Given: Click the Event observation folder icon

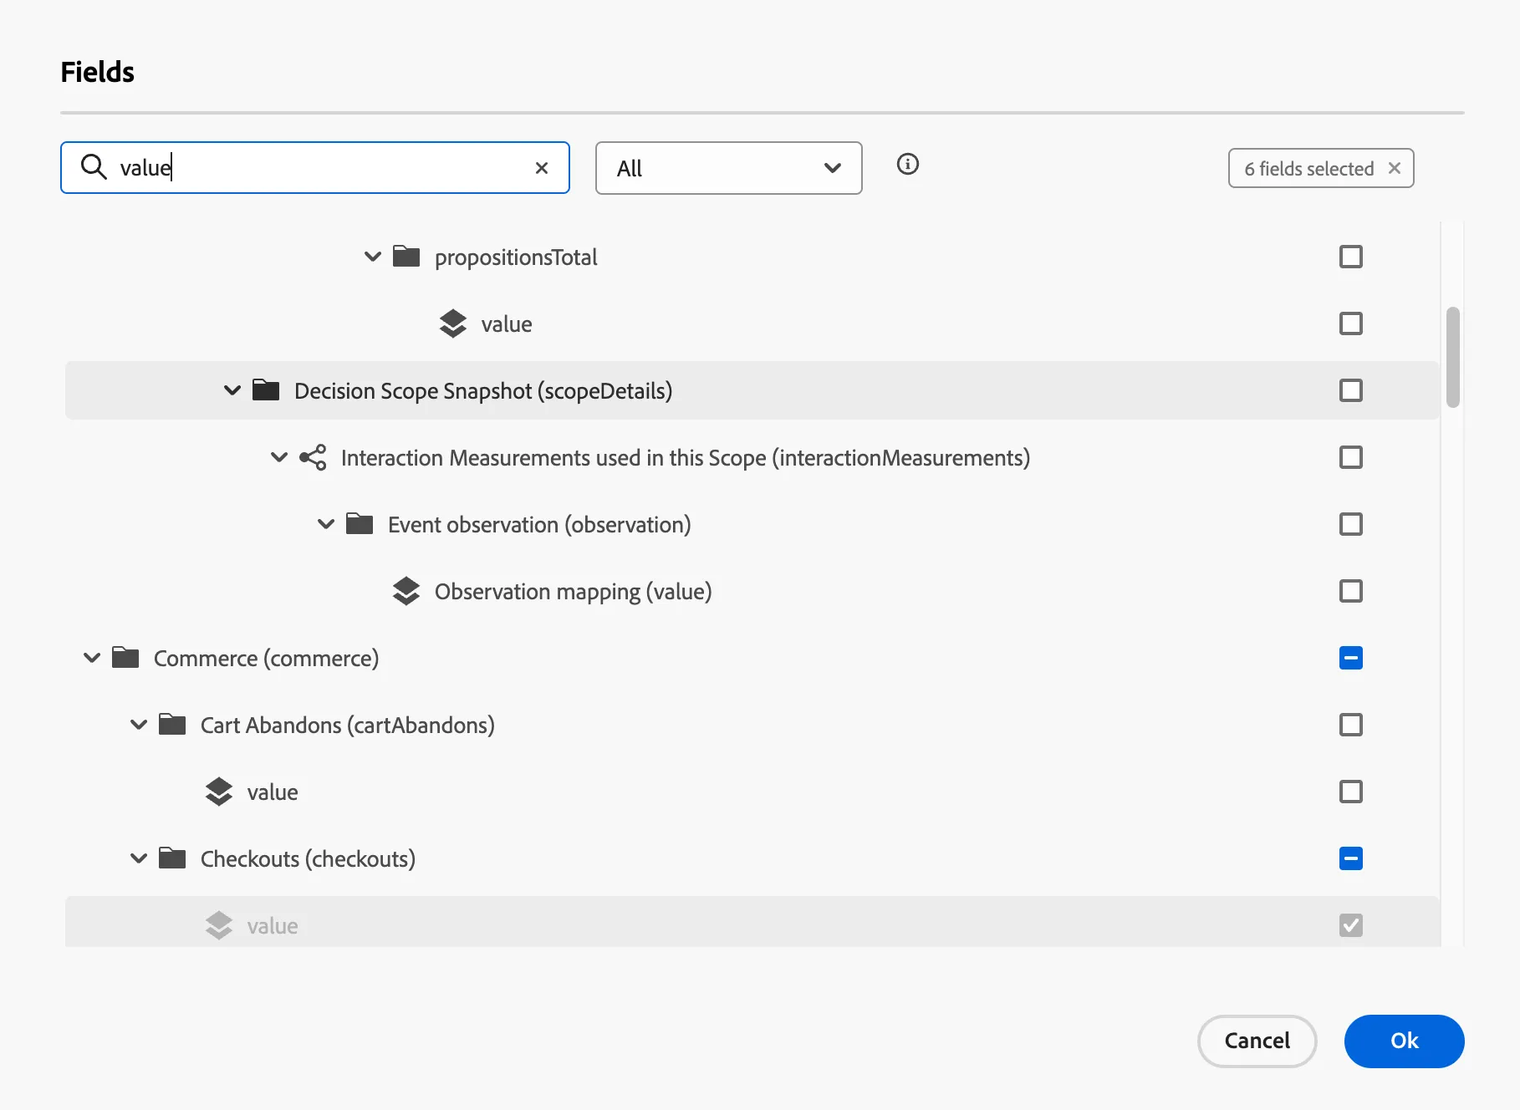Looking at the screenshot, I should pyautogui.click(x=360, y=523).
